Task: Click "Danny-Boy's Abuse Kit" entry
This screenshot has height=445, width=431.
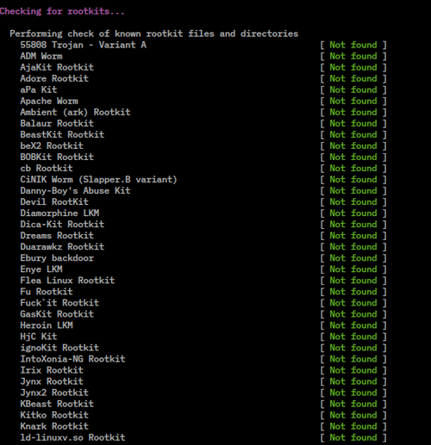Action: click(75, 190)
